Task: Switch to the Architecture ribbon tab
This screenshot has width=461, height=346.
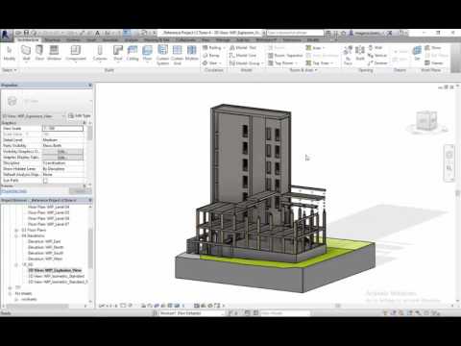Action: click(28, 39)
